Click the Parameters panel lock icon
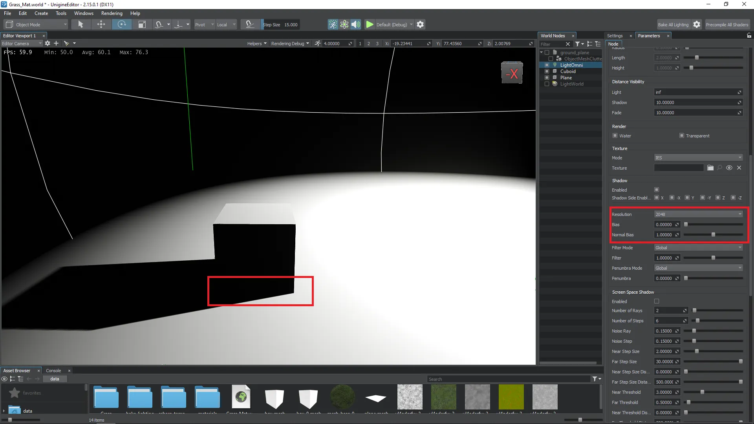Screen dimensions: 754x424 [x=749, y=35]
